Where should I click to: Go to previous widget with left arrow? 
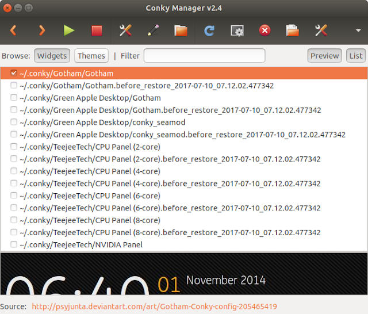pos(13,30)
